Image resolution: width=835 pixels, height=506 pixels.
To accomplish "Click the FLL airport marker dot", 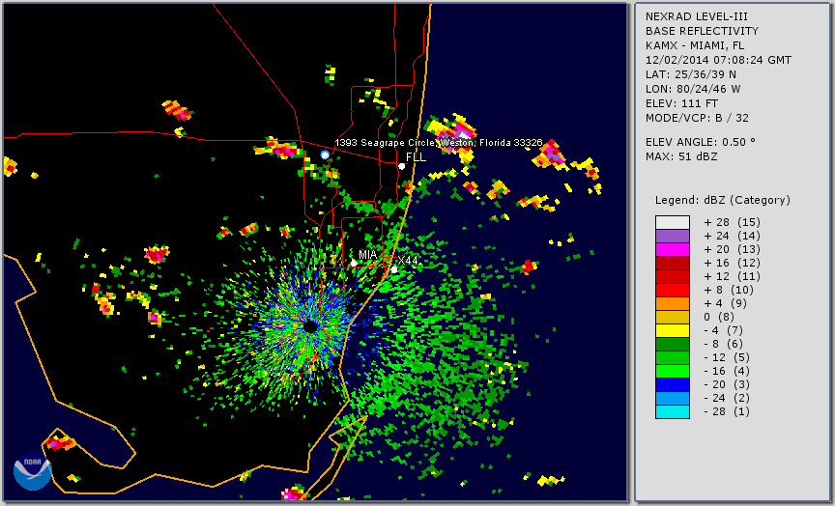I will [x=401, y=166].
